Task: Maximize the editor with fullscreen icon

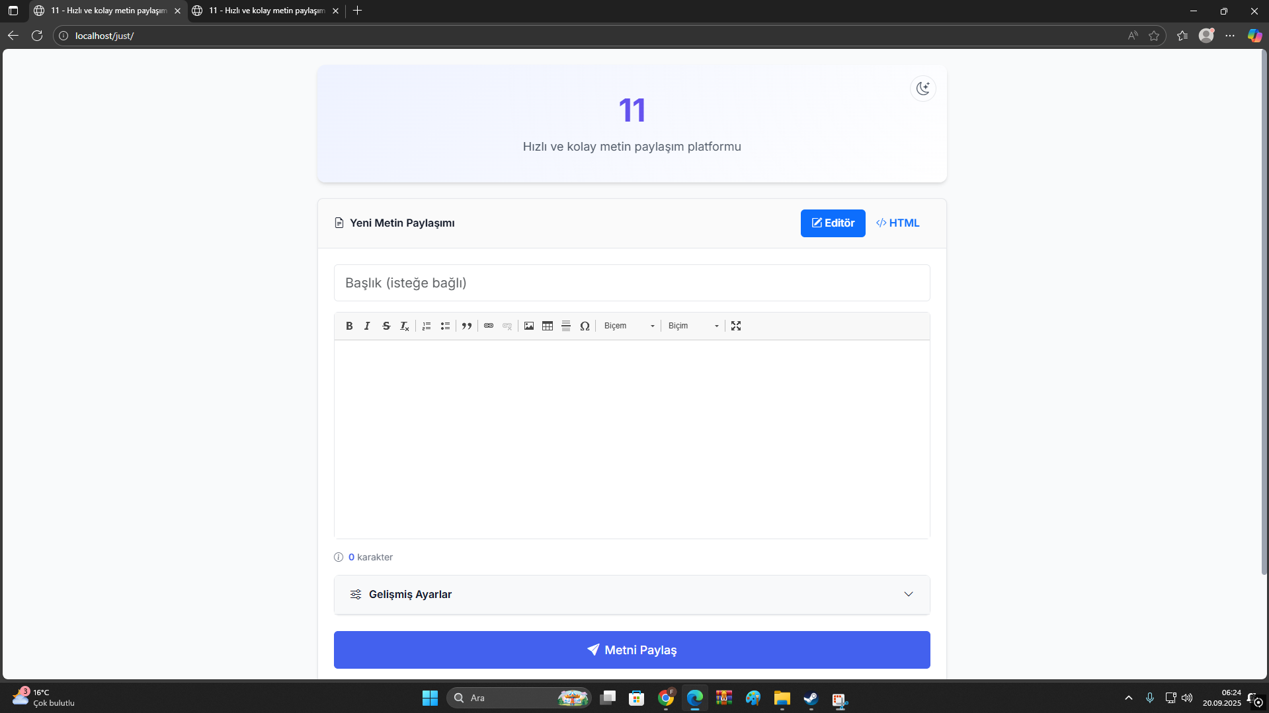Action: point(736,326)
